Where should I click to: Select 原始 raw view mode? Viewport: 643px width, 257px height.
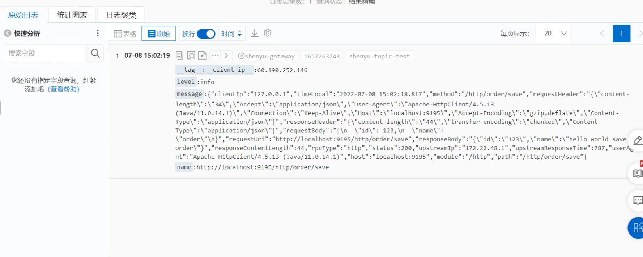(159, 34)
